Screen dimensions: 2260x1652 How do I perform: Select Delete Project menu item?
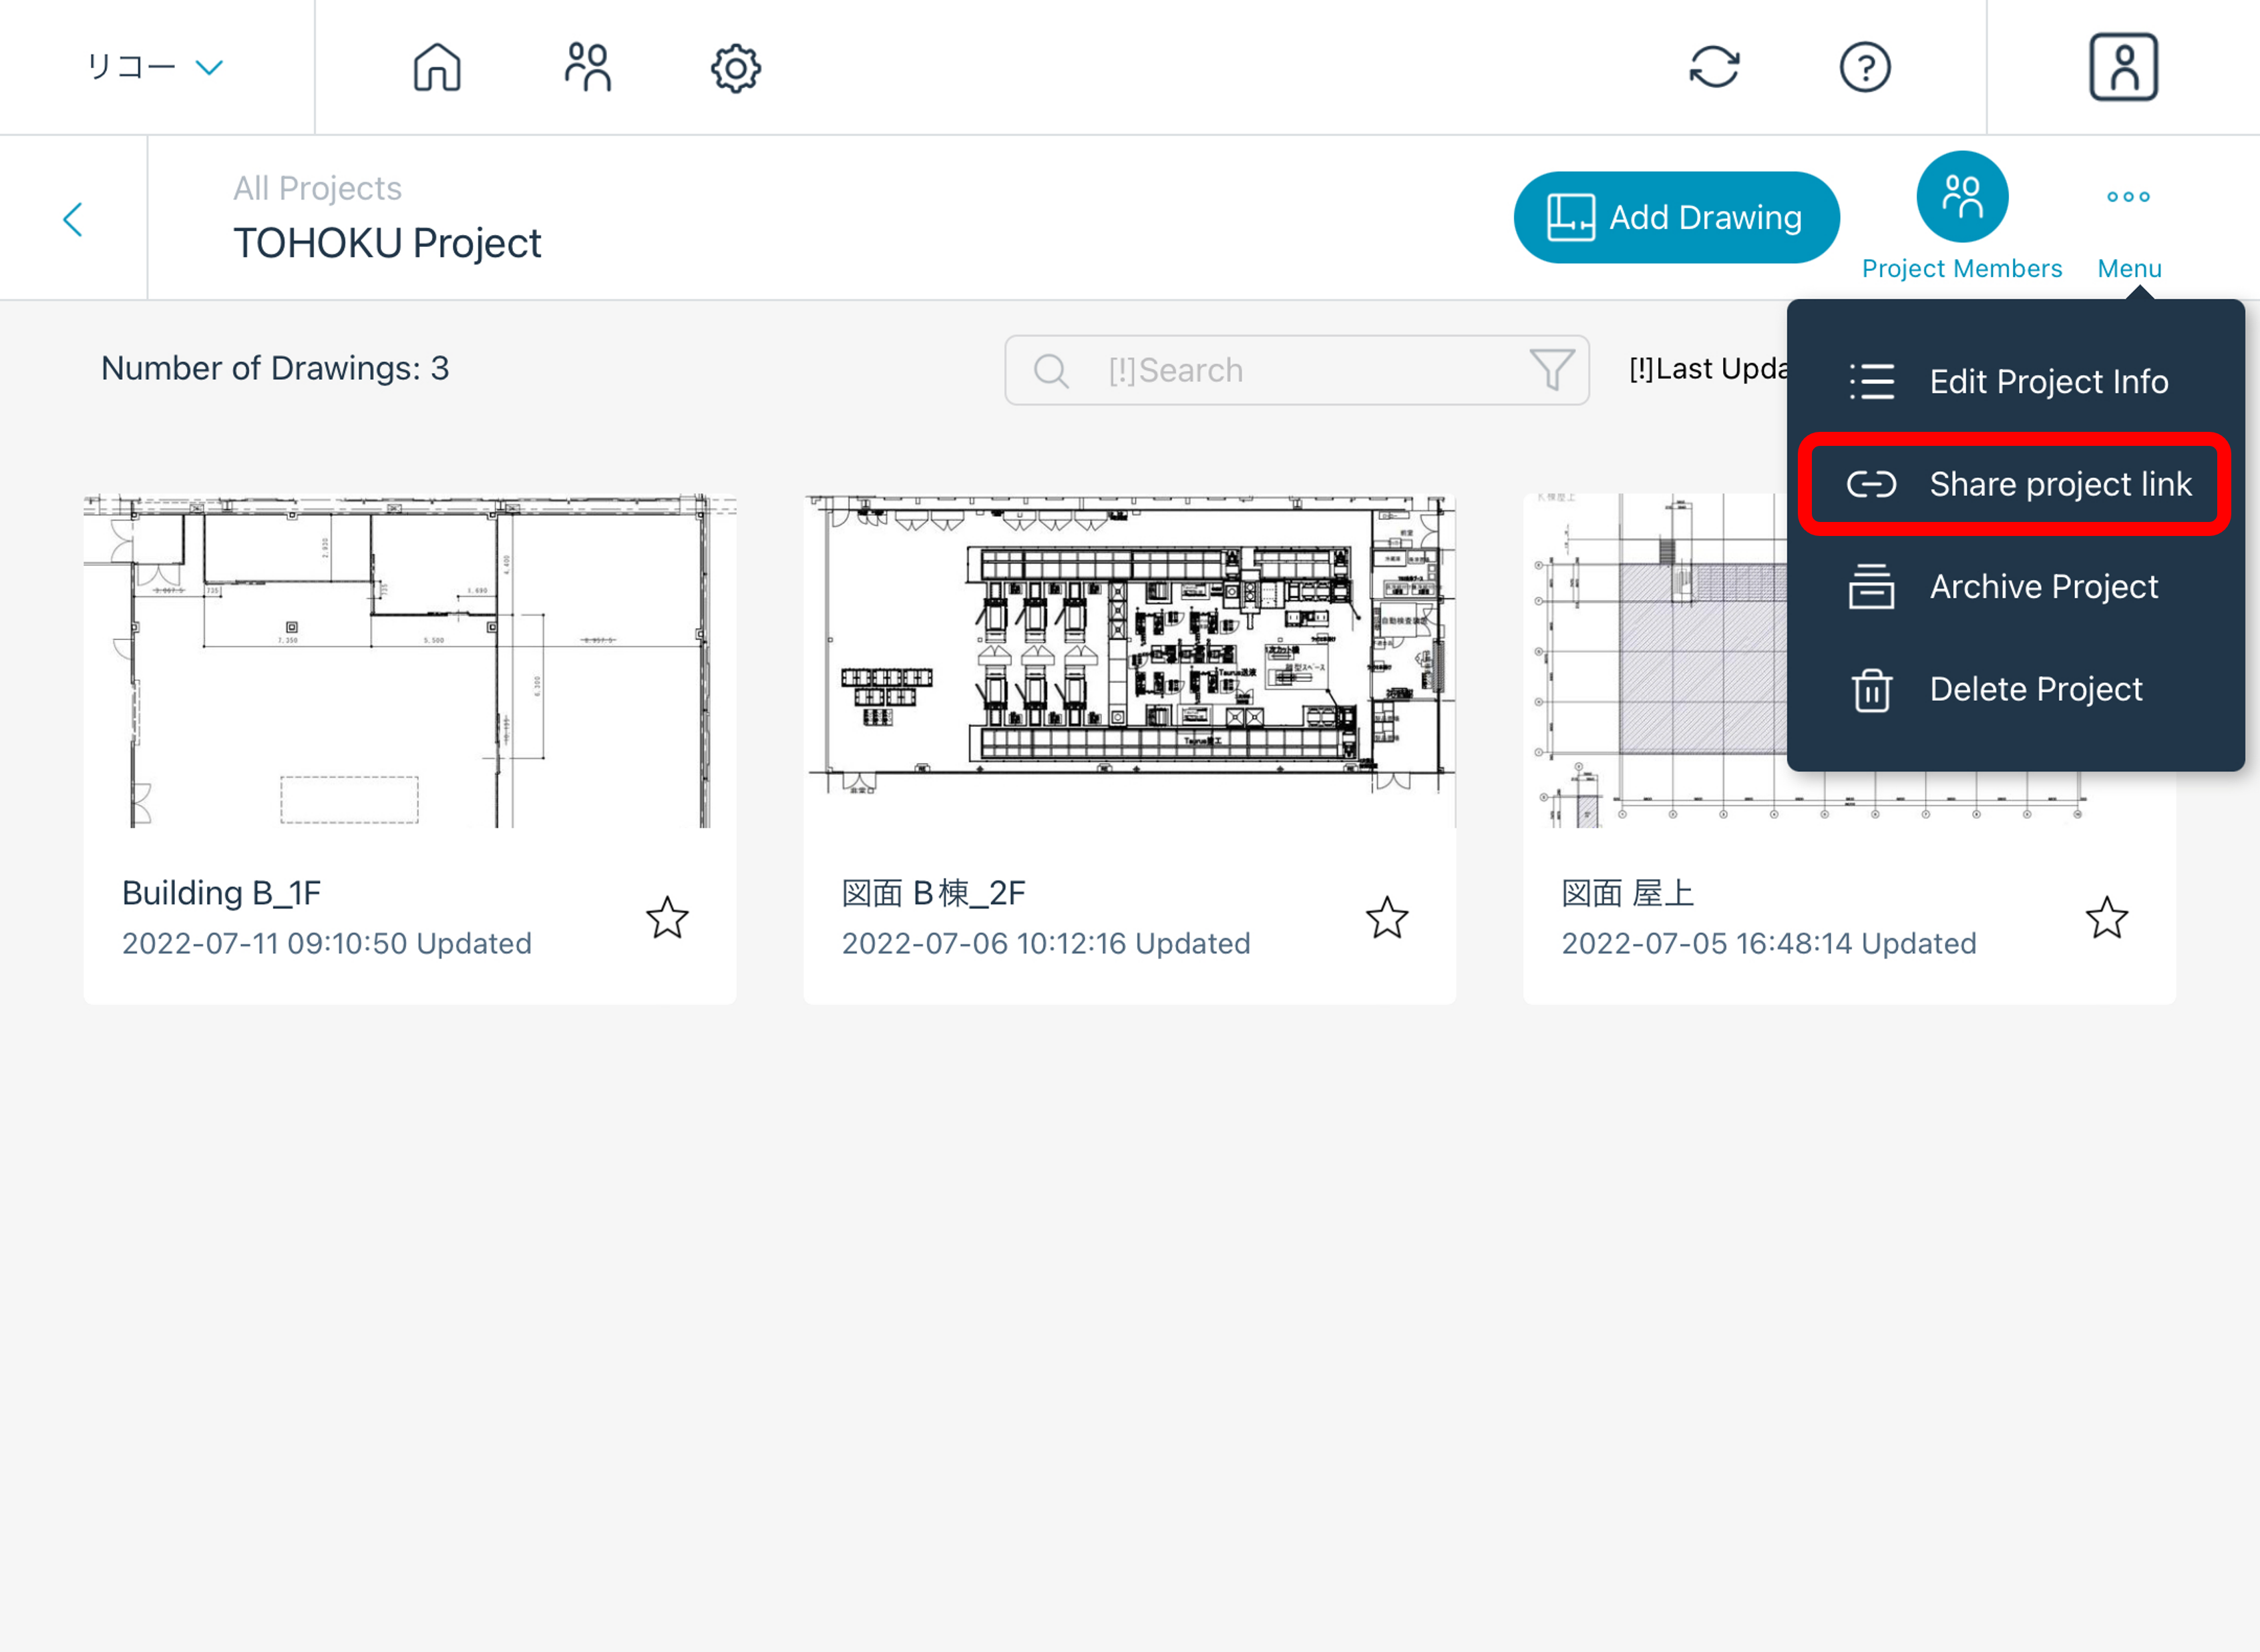coord(2015,689)
